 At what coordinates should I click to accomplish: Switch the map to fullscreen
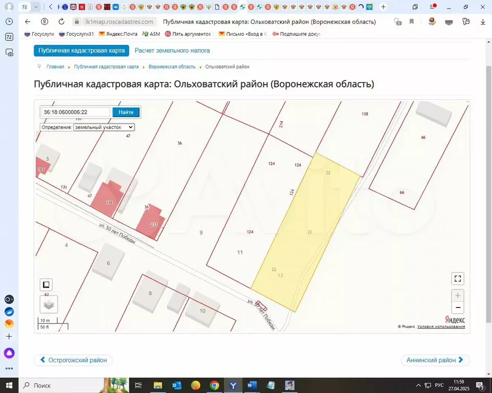point(458,278)
